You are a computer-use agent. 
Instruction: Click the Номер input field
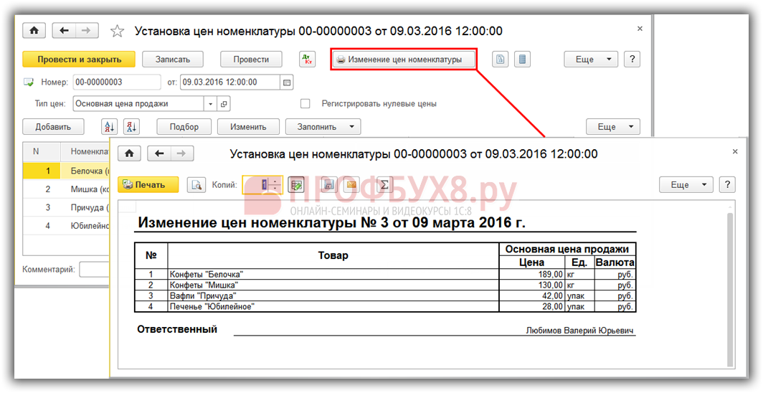[x=117, y=82]
